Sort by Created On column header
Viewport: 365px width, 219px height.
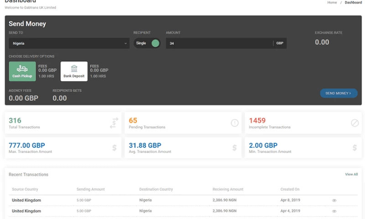click(x=290, y=189)
